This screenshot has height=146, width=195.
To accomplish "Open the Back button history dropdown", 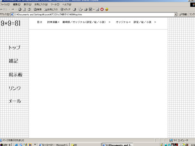I will click(9, 9).
